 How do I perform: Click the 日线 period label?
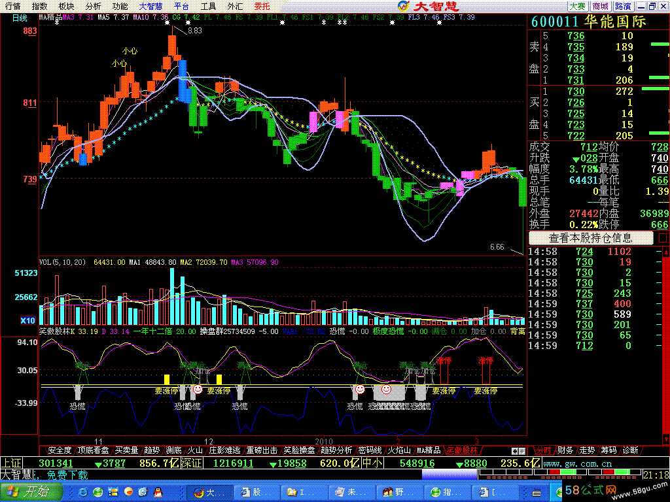coord(20,18)
